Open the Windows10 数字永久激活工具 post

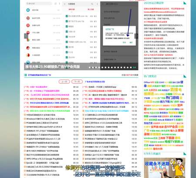45,119
